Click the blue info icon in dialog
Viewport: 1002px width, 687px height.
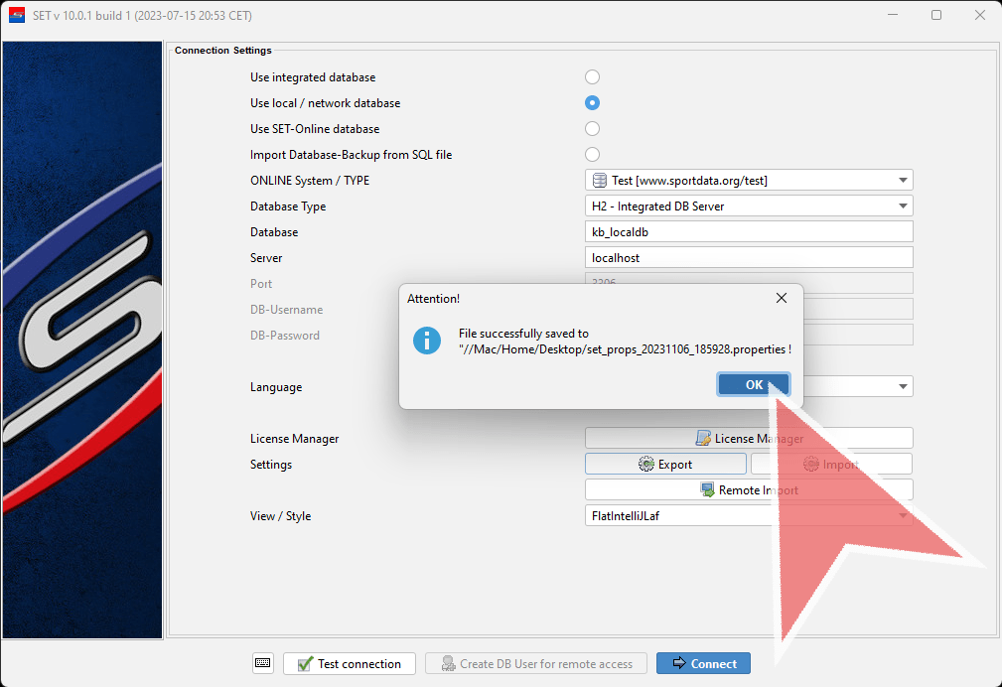pyautogui.click(x=427, y=341)
